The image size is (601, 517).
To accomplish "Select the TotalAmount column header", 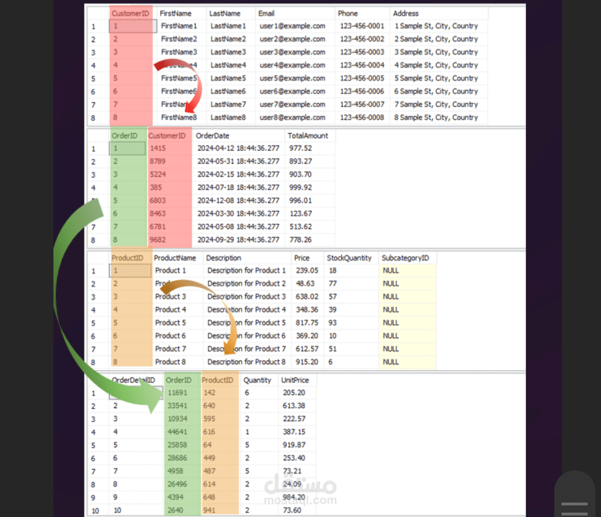I will click(308, 136).
